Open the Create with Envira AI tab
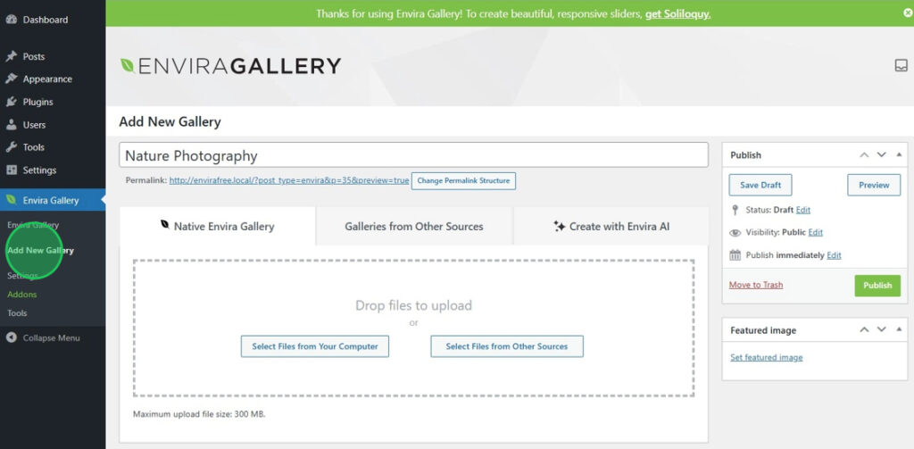Viewport: 914px width, 449px height. (611, 227)
